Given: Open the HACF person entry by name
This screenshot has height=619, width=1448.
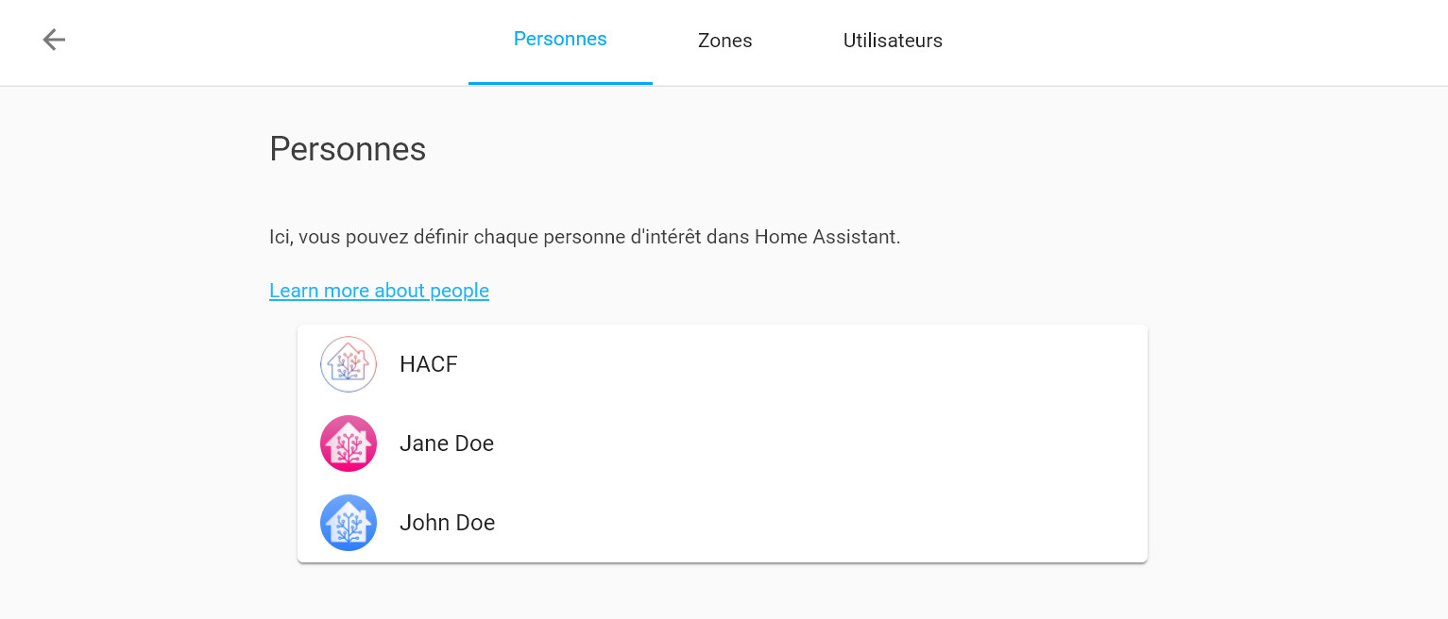Looking at the screenshot, I should [429, 364].
